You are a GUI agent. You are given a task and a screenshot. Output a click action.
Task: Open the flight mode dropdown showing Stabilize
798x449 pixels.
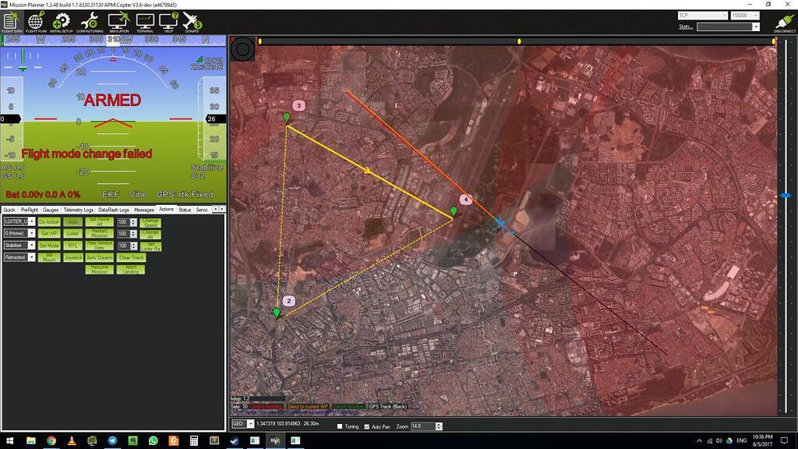point(32,245)
